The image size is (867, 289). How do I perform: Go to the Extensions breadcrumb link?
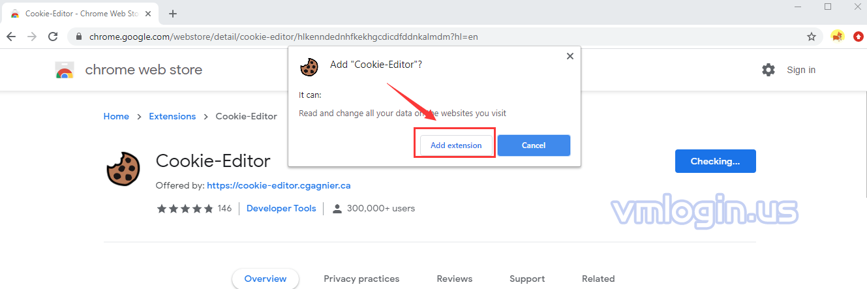172,116
